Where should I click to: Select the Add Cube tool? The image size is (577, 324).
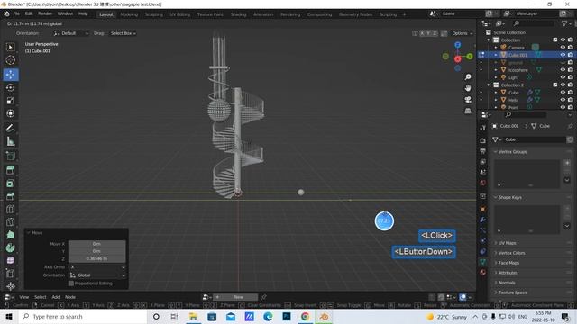(11, 156)
